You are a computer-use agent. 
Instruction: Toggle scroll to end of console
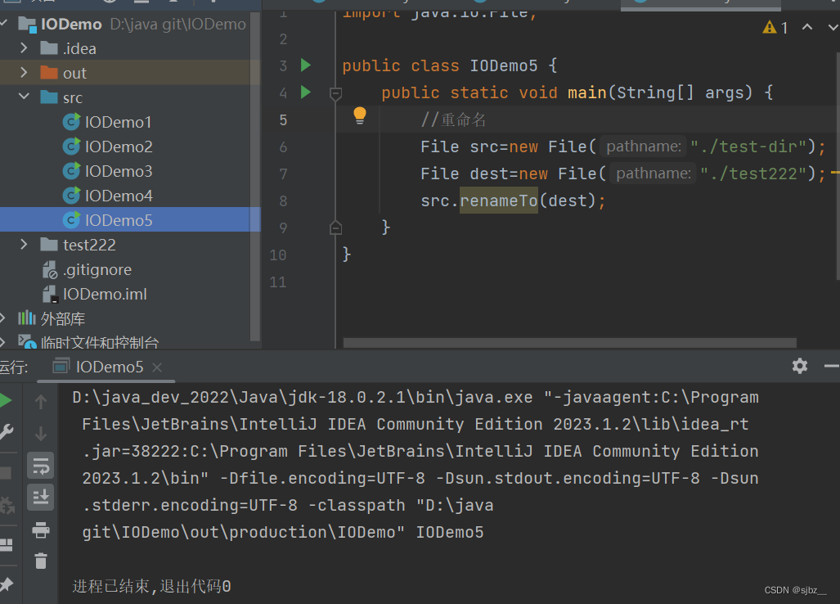[x=41, y=498]
